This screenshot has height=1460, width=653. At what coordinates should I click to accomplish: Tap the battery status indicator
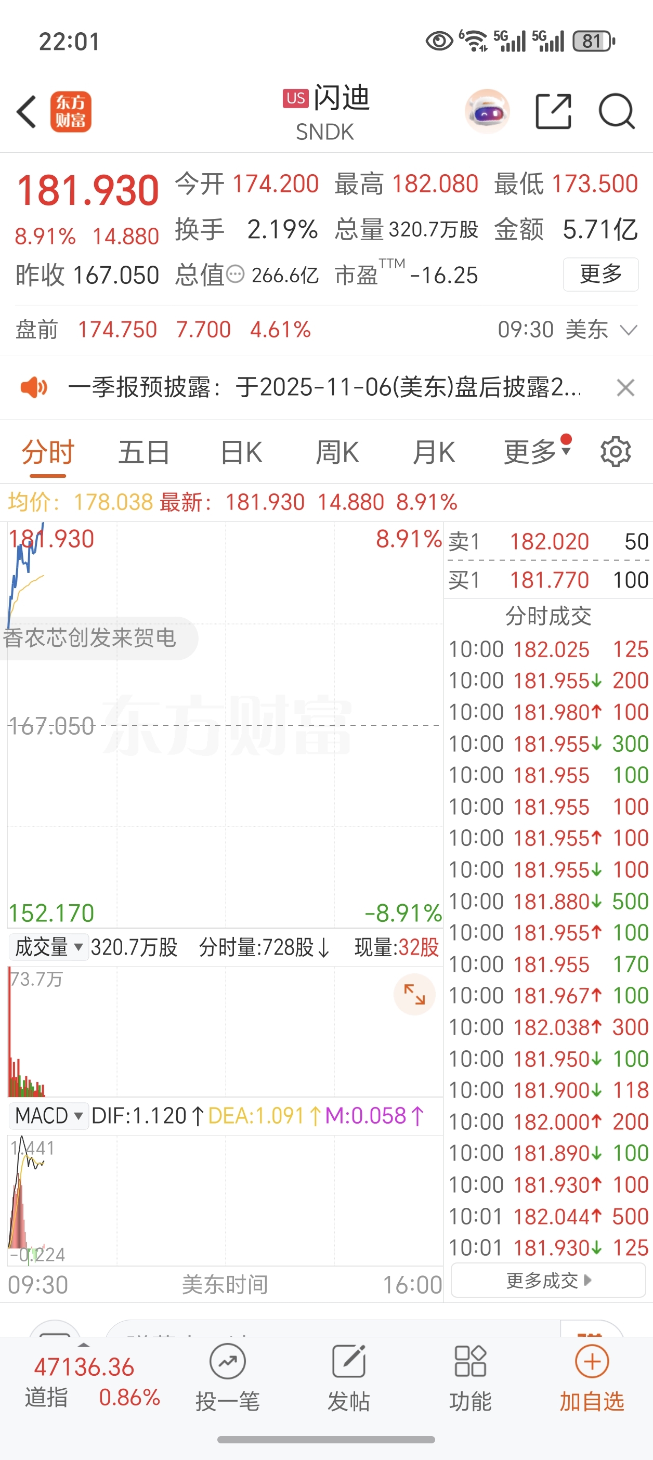[594, 41]
